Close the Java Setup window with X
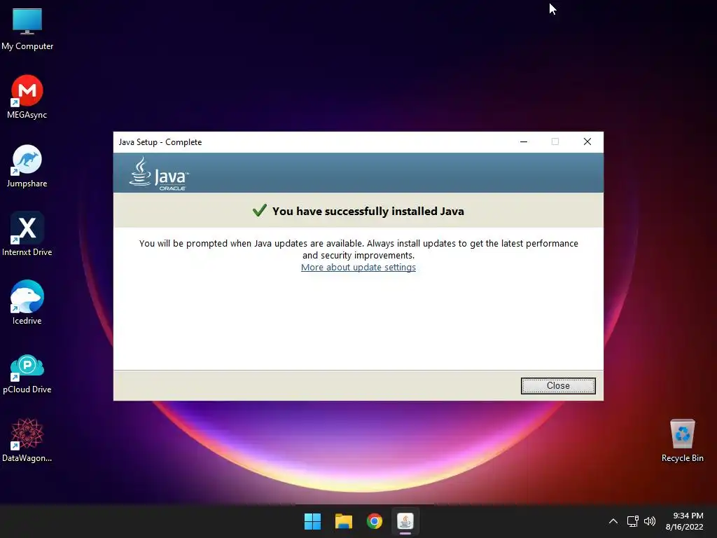 click(x=587, y=142)
